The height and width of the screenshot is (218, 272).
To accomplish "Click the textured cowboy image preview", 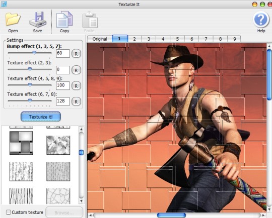I will (177, 128).
